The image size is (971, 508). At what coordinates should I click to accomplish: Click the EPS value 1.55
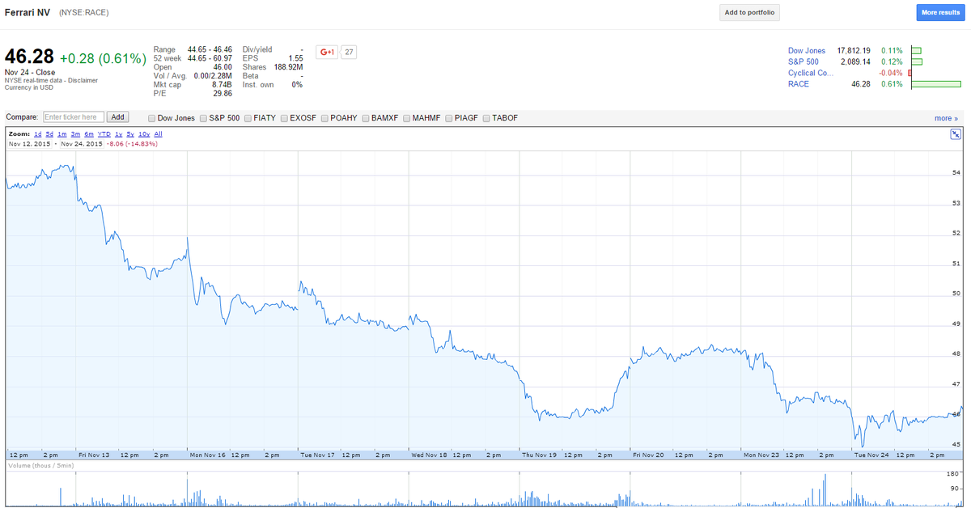(x=295, y=58)
